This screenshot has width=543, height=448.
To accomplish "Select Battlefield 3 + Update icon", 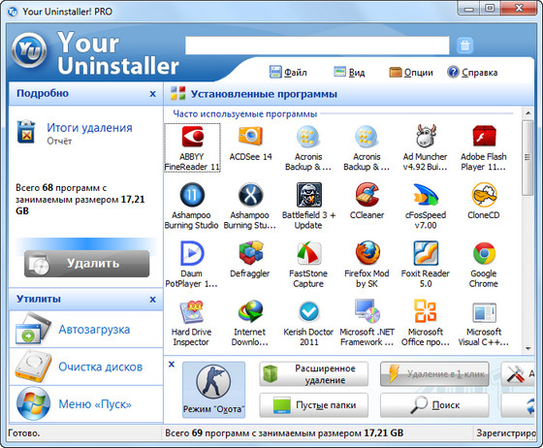I will click(x=308, y=195).
